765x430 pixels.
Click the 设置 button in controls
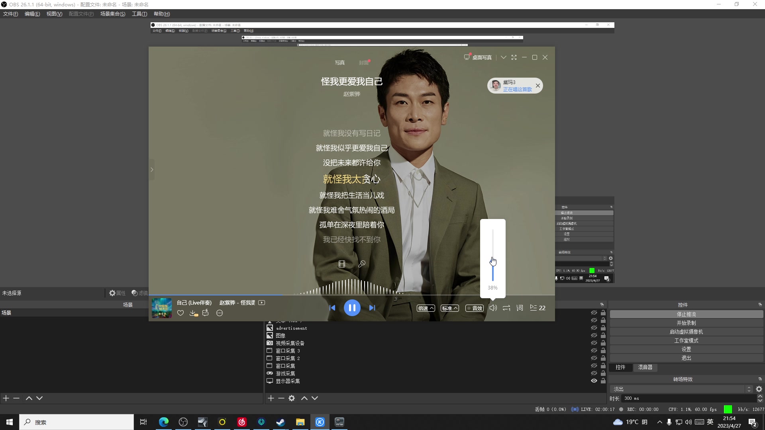coord(686,349)
